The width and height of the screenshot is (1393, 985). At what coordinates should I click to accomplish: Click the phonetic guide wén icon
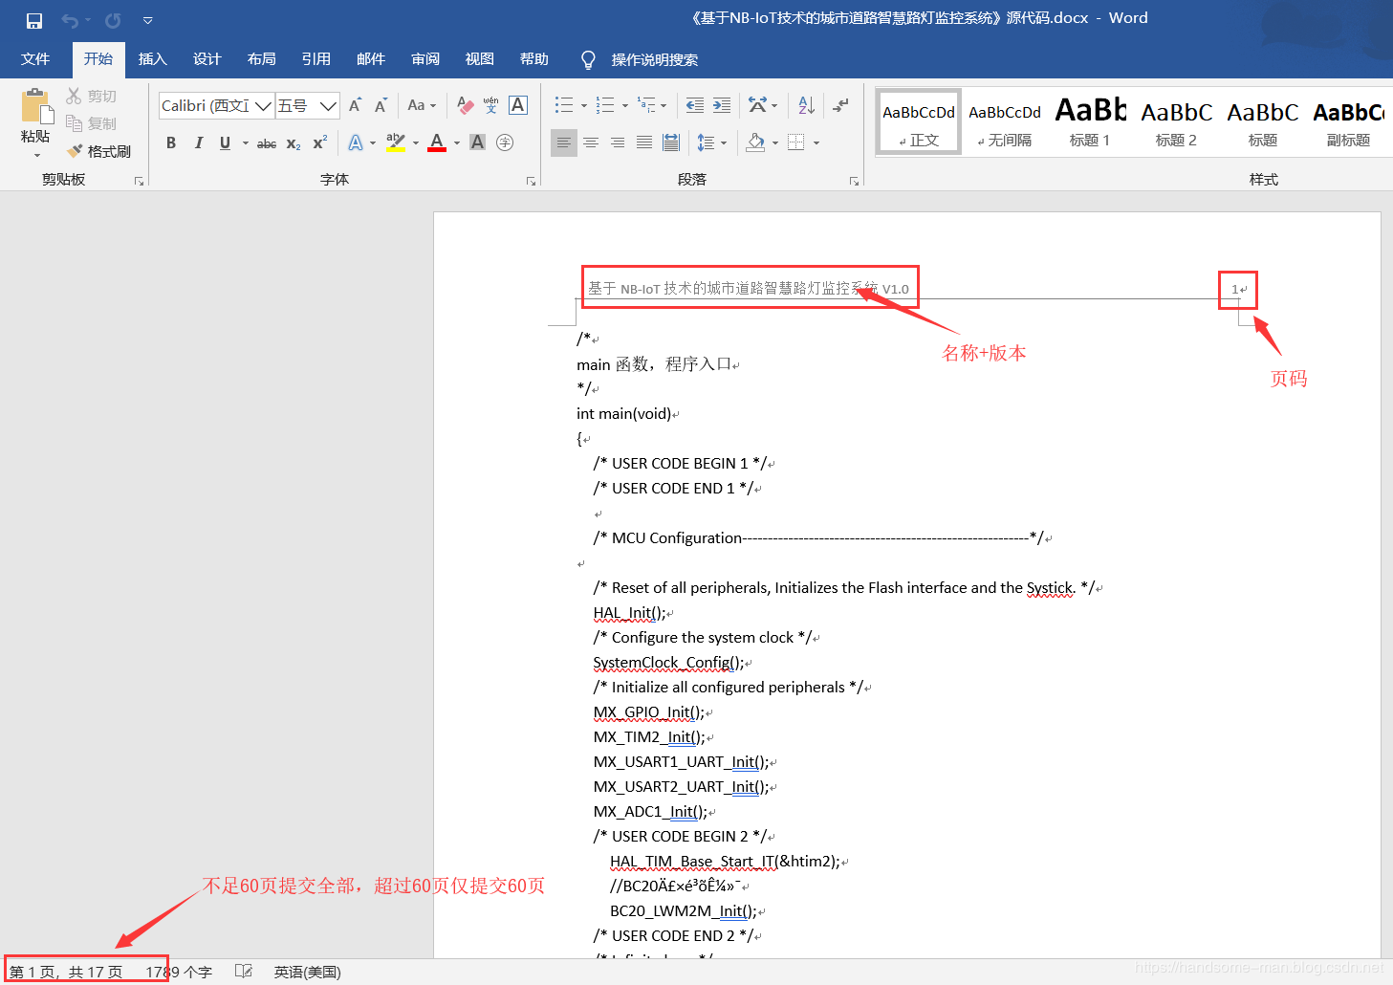(x=491, y=105)
